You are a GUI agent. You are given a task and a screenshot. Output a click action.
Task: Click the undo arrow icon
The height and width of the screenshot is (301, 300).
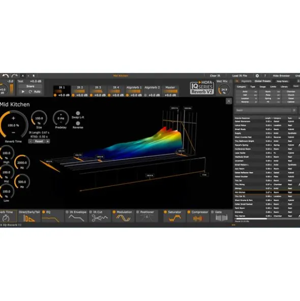click(6, 76)
